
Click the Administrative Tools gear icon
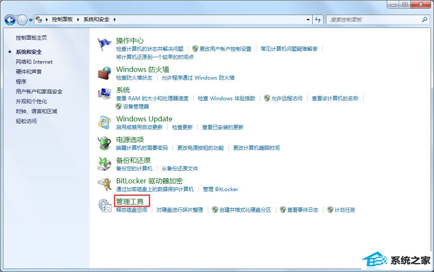(105, 205)
